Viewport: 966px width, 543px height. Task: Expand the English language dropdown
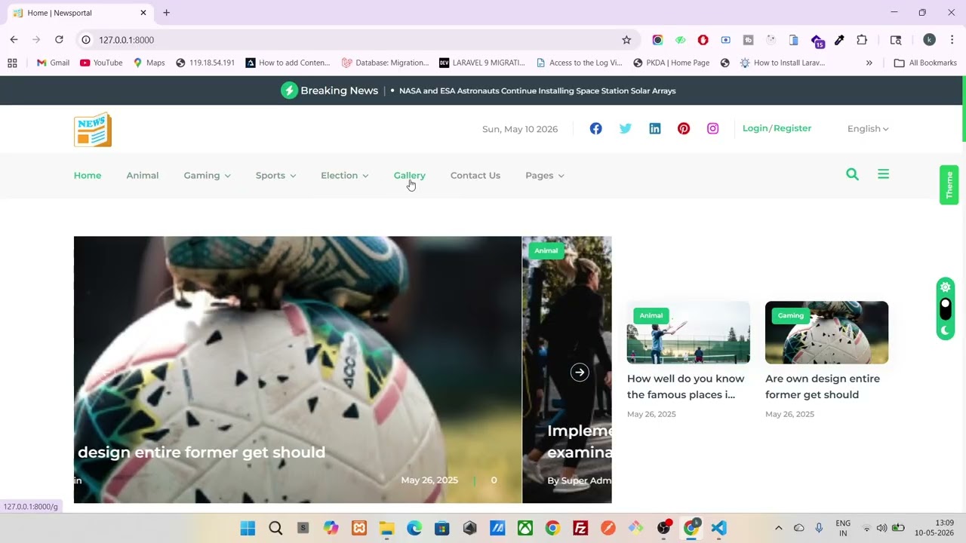(868, 129)
